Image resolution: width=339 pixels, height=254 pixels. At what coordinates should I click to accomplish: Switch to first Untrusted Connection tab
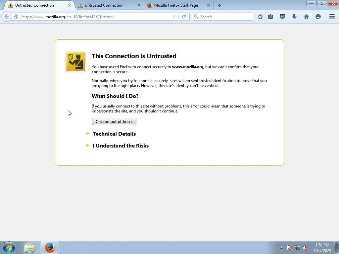point(39,5)
